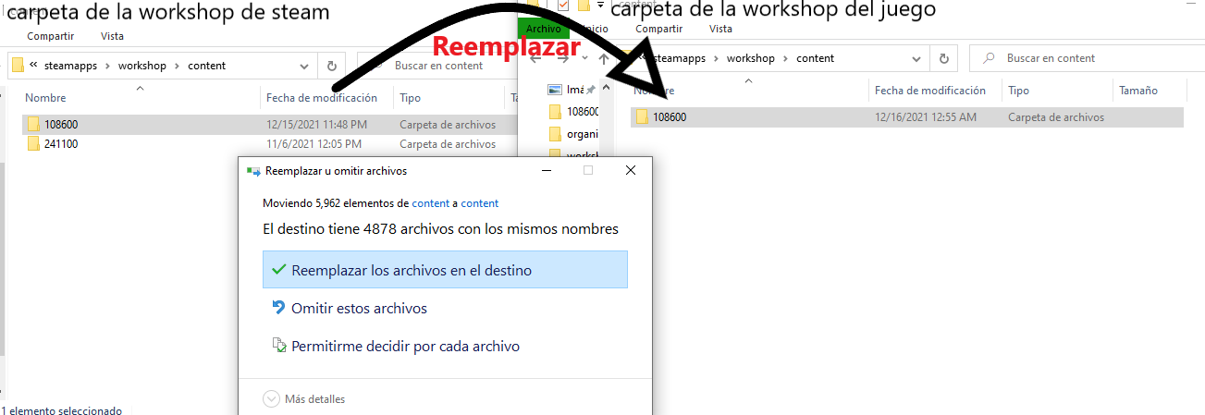Screen dimensions: 1205x415
Task: Go to workshop breadcrumb in left window
Action: pyautogui.click(x=142, y=66)
